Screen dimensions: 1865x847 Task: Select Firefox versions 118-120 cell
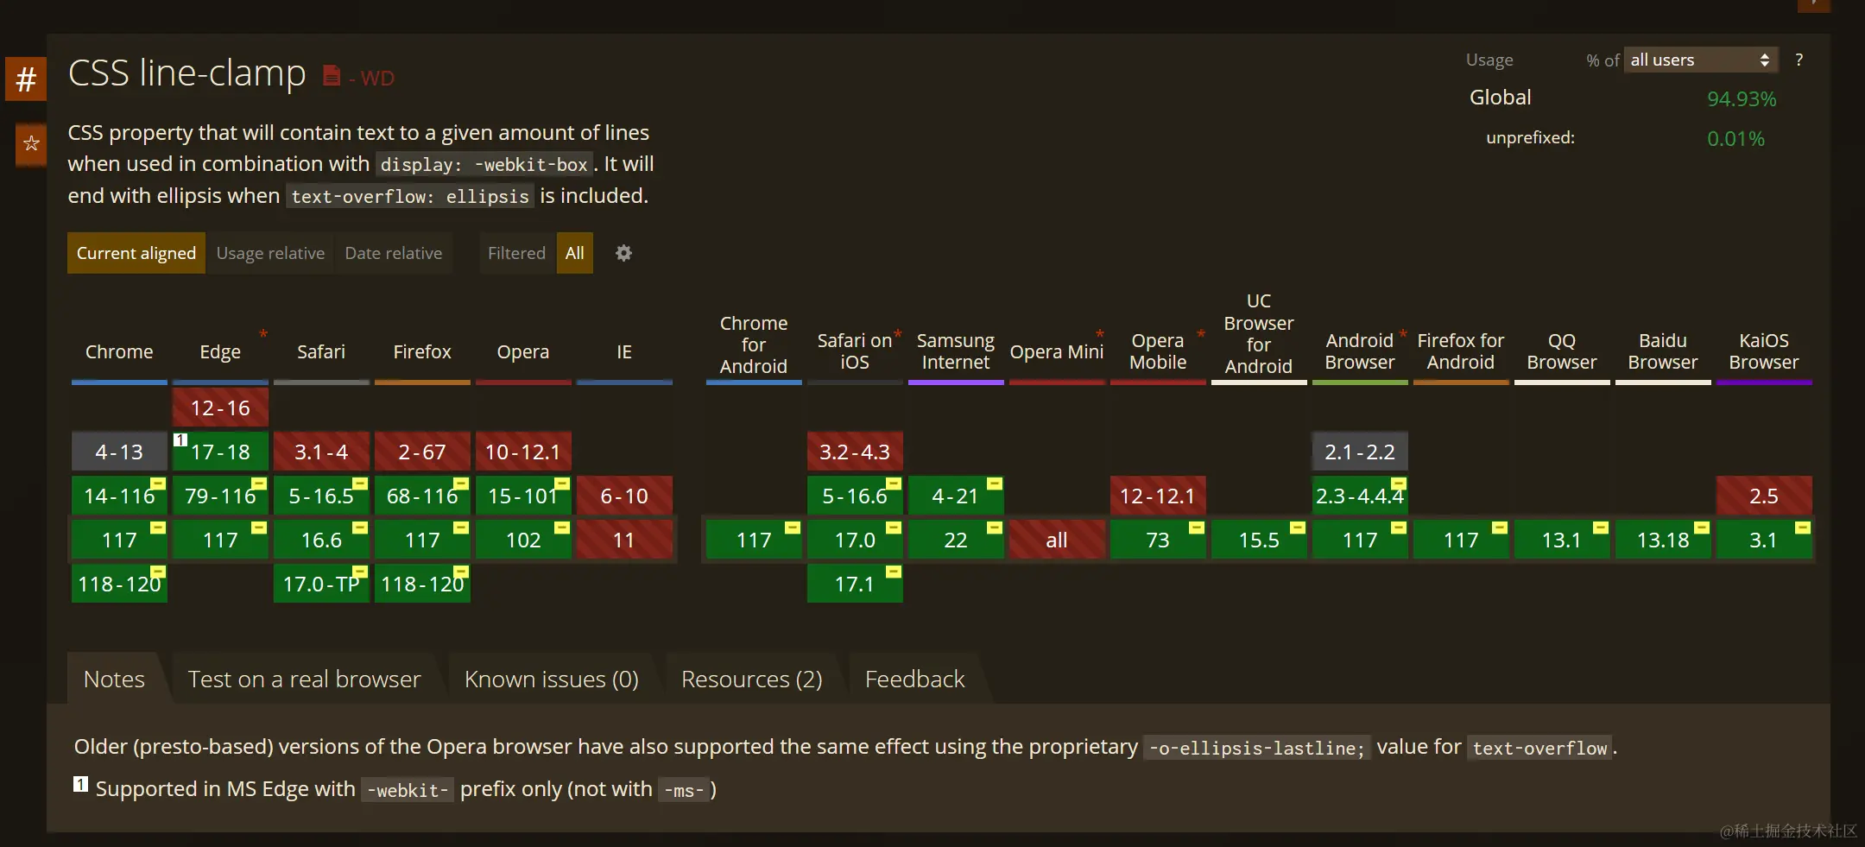tap(422, 584)
